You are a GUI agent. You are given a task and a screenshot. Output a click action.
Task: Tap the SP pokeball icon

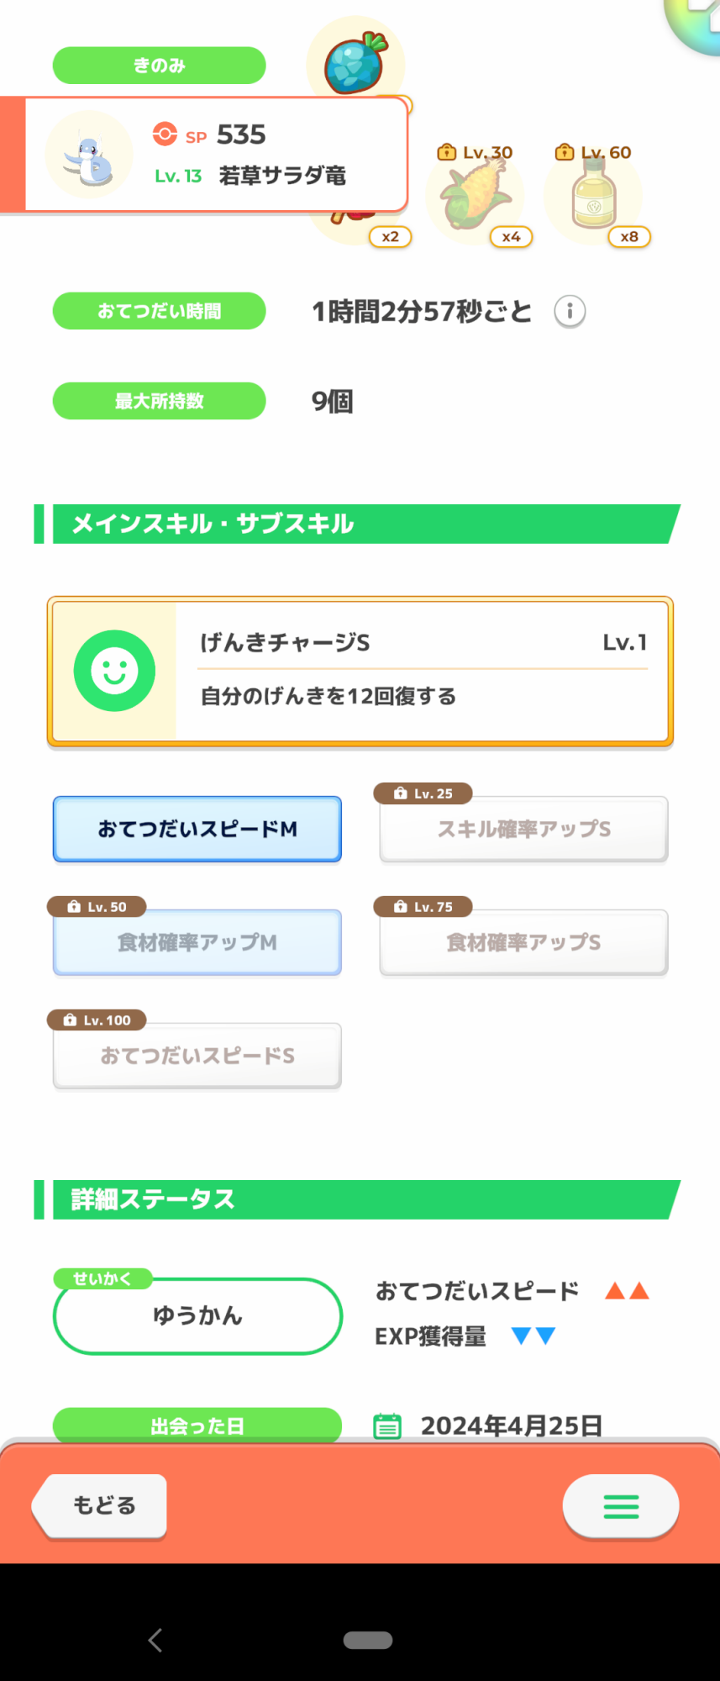[165, 134]
